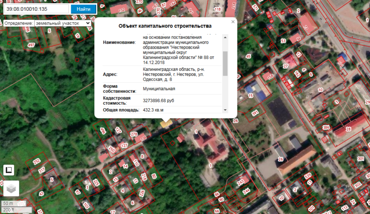Close the Объект капитального строительства popup
Image resolution: width=370 pixels, height=214 pixels.
coord(233,22)
